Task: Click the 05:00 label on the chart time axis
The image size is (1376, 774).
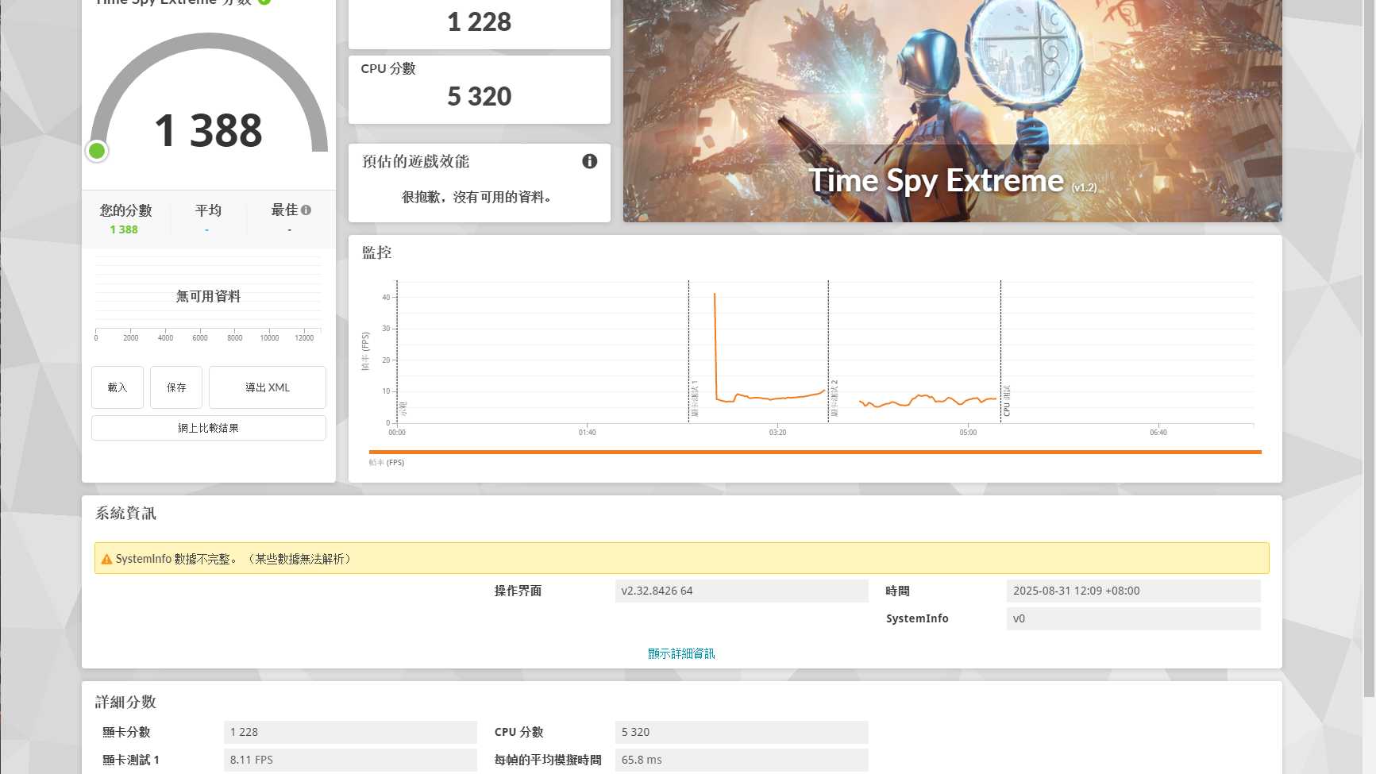Action: click(968, 433)
